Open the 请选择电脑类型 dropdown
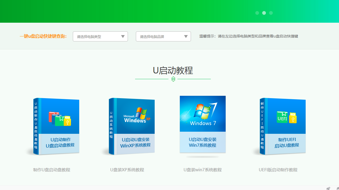Viewport: 339px width, 190px height. tap(100, 36)
